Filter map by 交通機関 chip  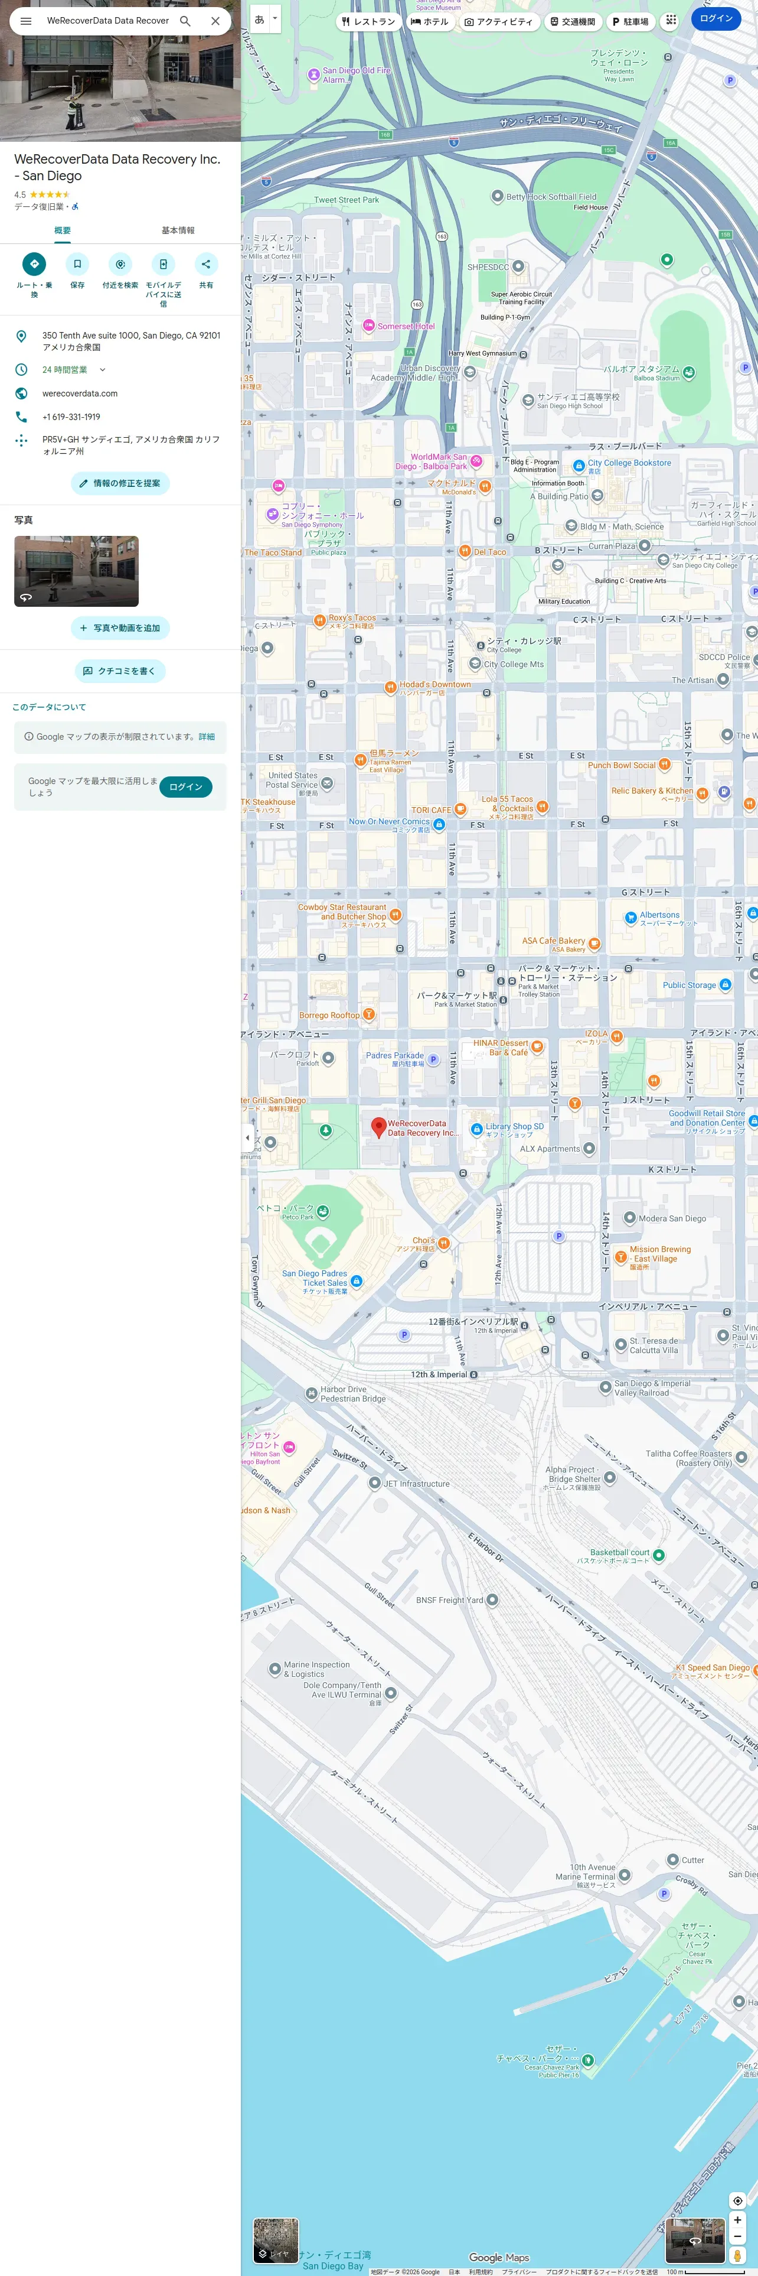click(573, 21)
